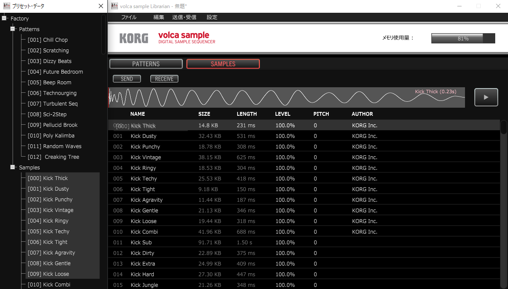Image resolution: width=508 pixels, height=289 pixels.
Task: Select sample row 010 Kick Combi
Action: (304, 232)
